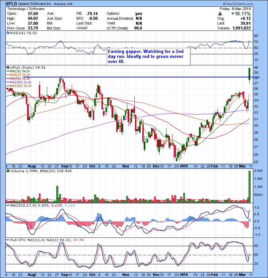Click the MACD signal value 0.695
This screenshot has width=268, height=278.
point(57,206)
